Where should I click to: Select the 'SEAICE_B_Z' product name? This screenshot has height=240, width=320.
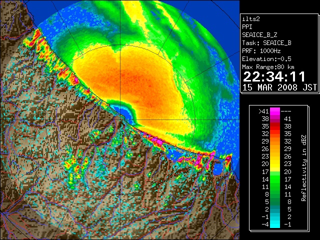259,35
